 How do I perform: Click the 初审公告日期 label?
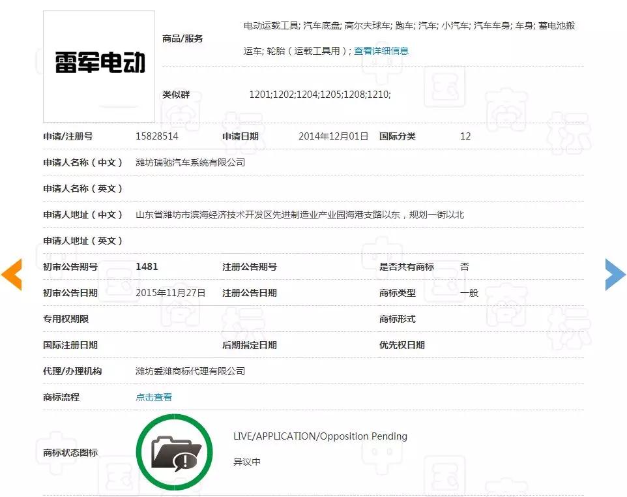point(70,292)
